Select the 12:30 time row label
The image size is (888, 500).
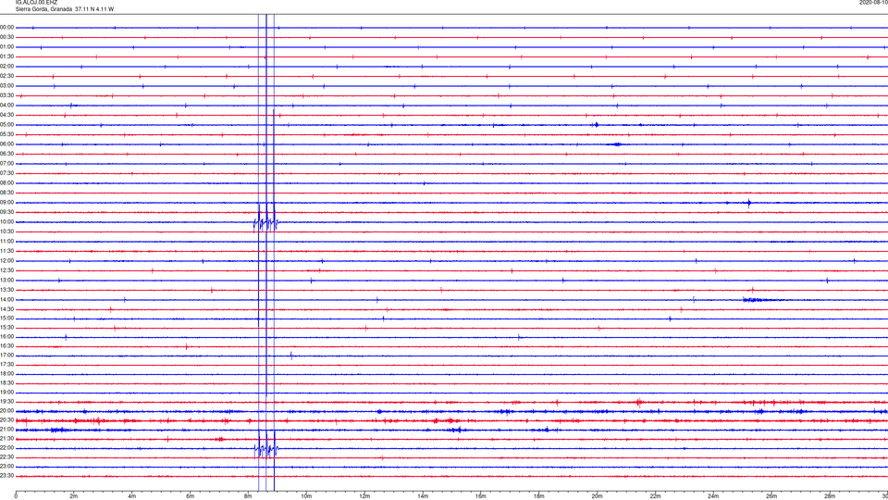pos(7,270)
